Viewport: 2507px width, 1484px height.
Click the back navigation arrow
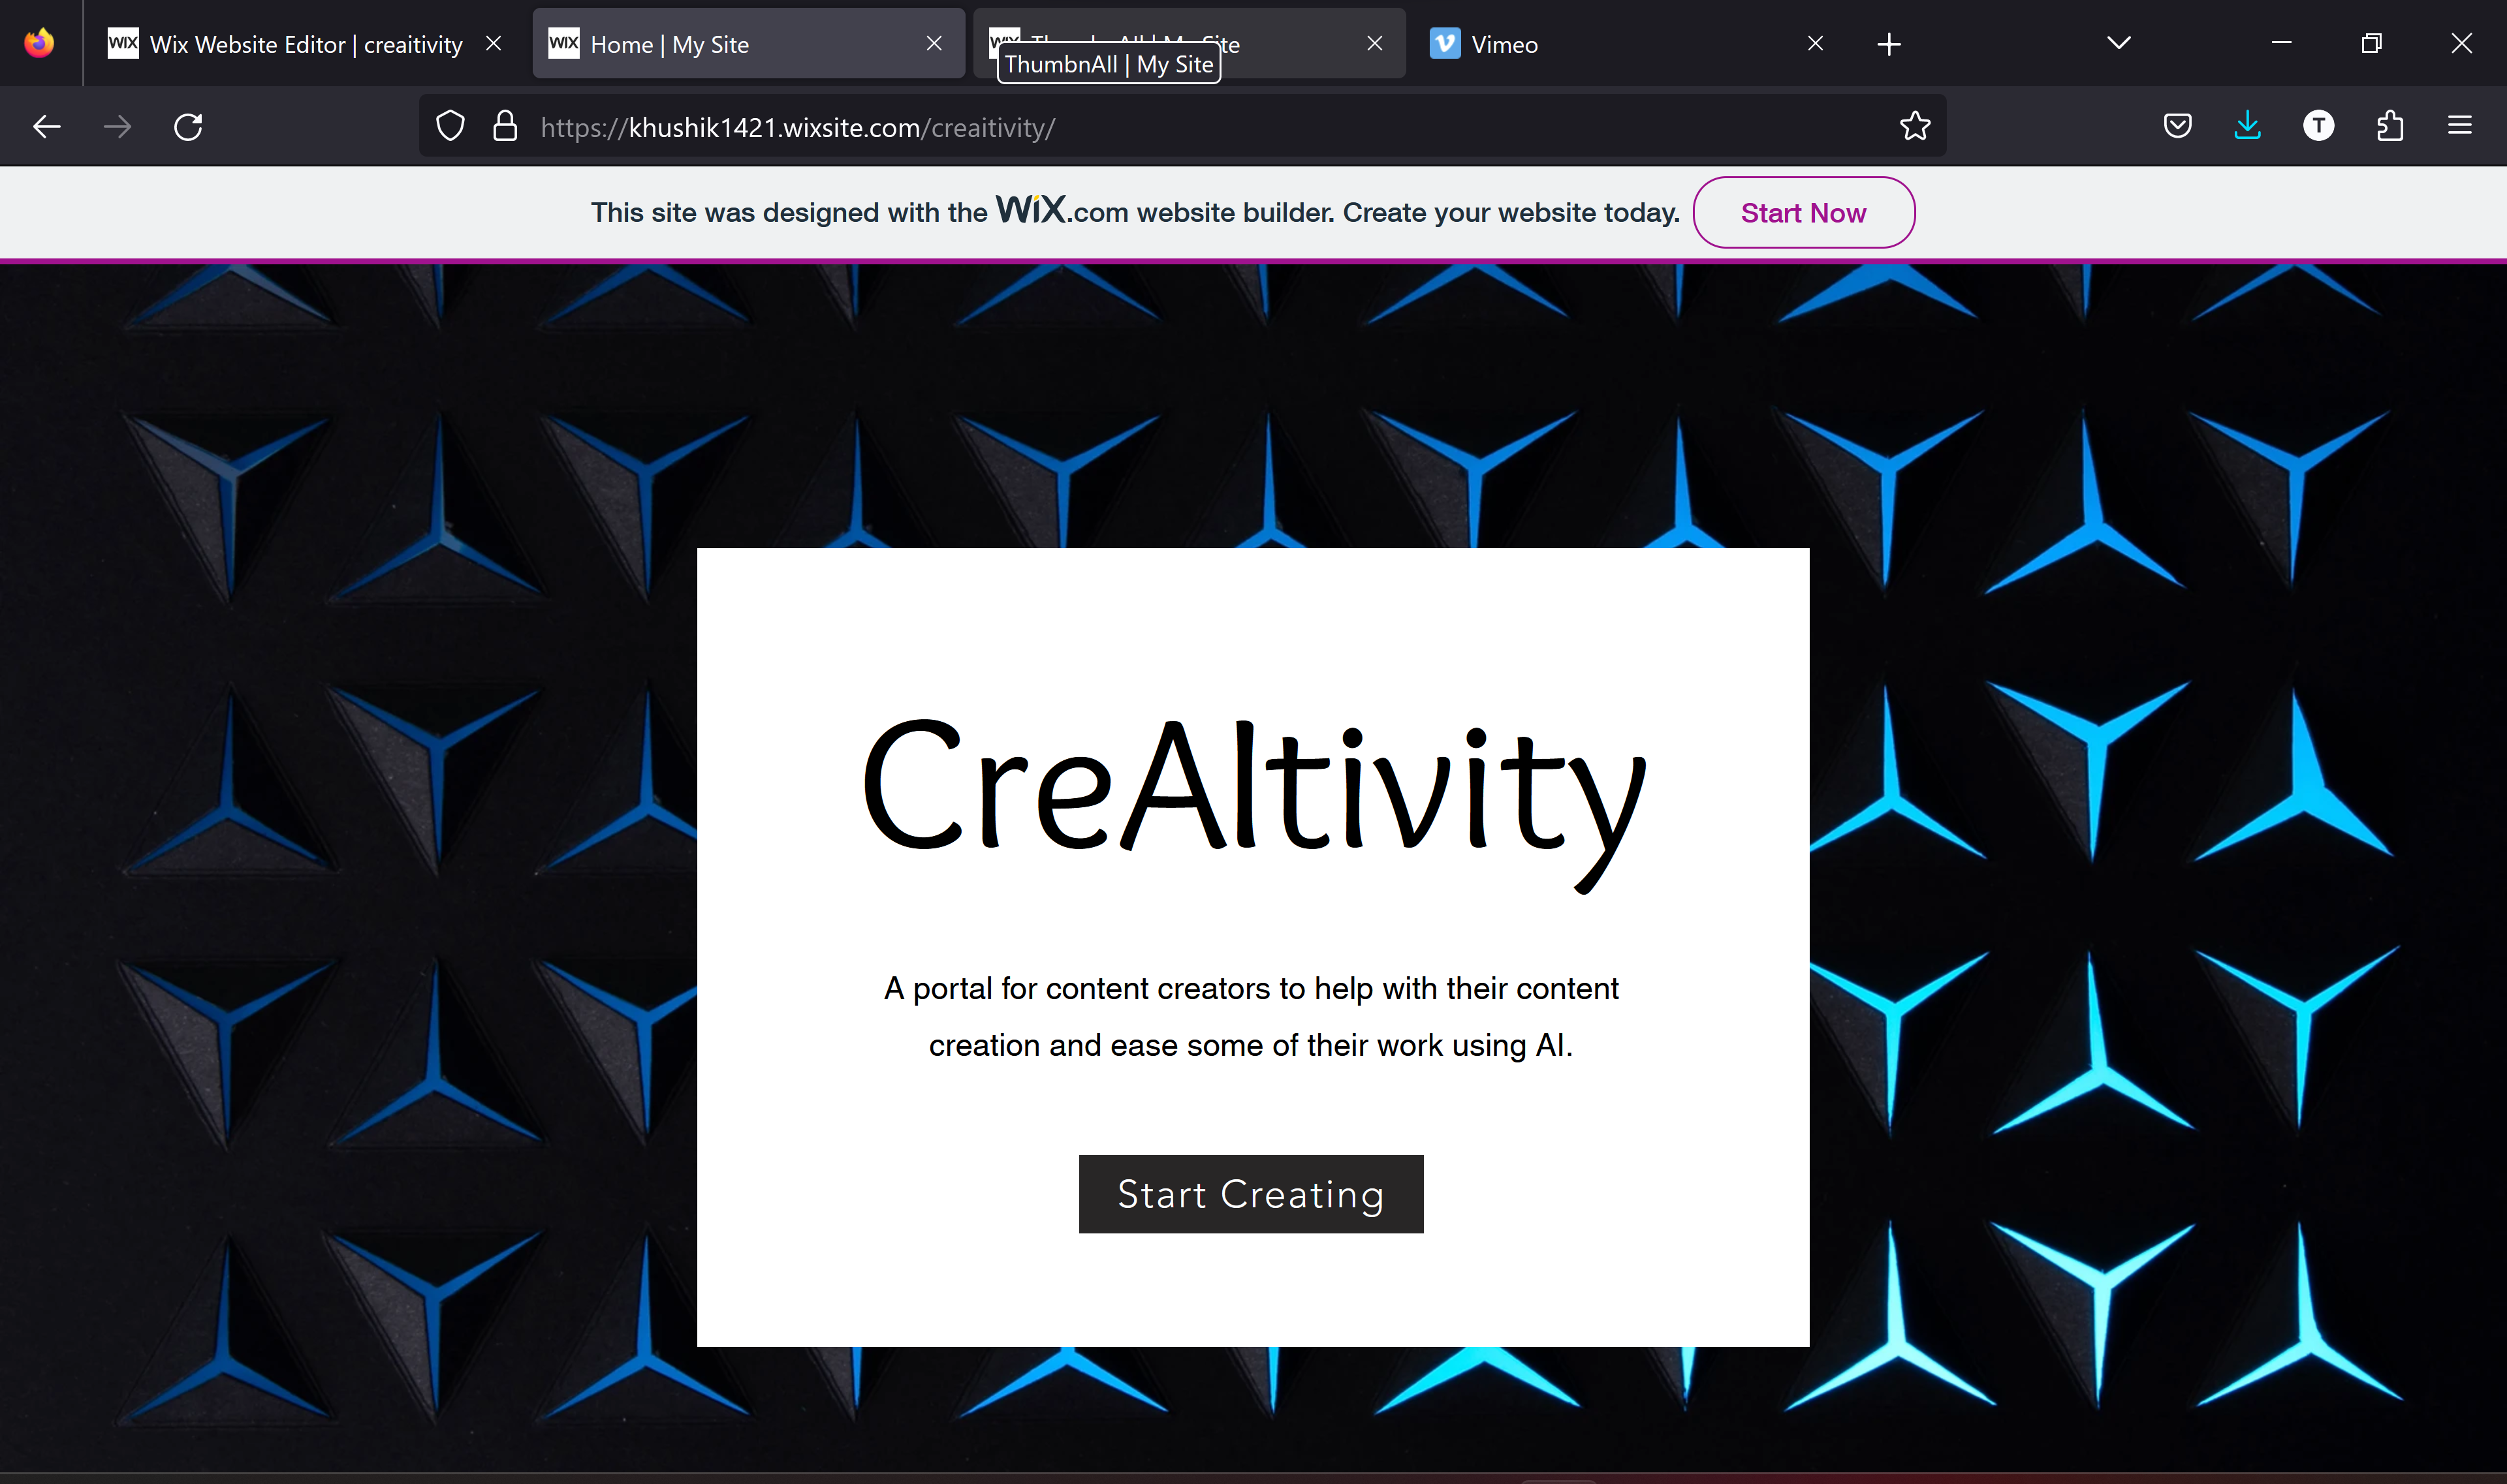coord(47,127)
